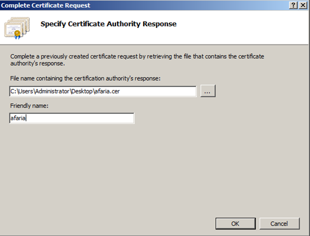Place cursor on afaria.cer in file path

pyautogui.click(x=107, y=91)
